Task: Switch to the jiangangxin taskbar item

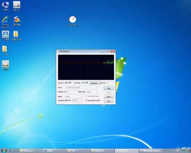Action: pos(30,151)
